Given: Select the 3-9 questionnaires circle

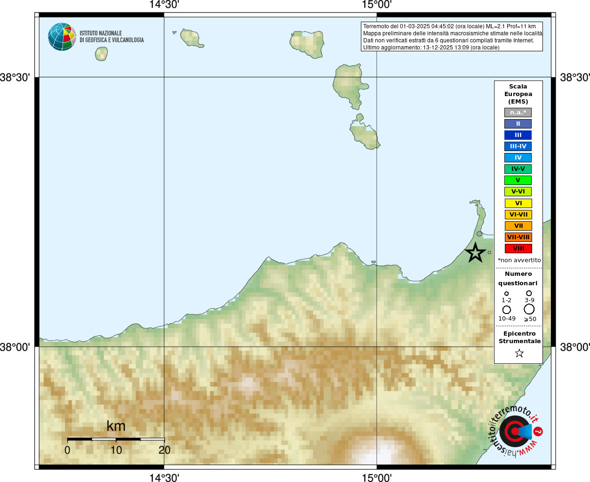Looking at the screenshot, I should click(x=529, y=293).
